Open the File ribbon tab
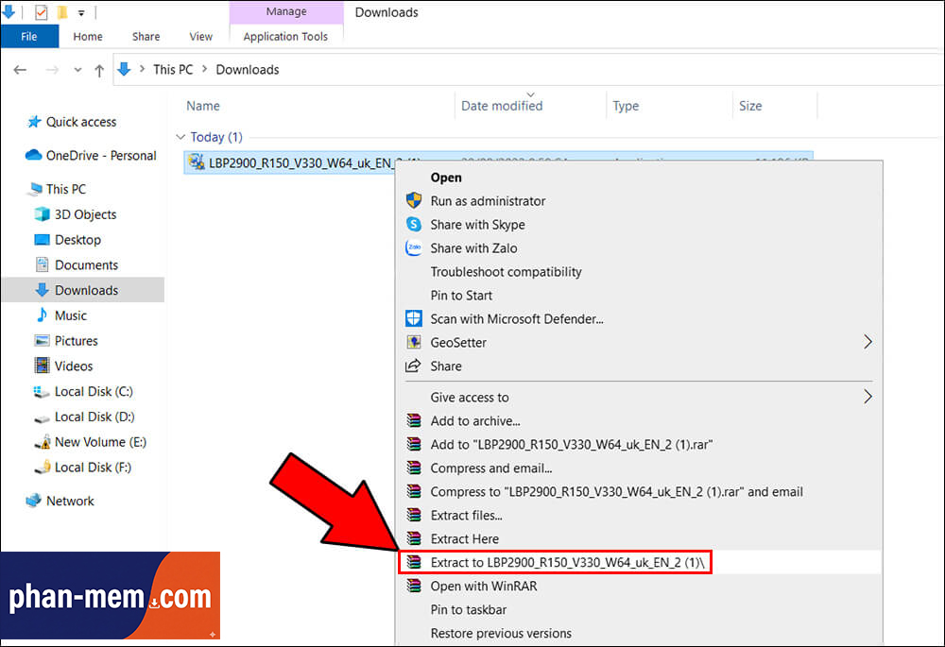Viewport: 945px width, 647px height. click(28, 37)
